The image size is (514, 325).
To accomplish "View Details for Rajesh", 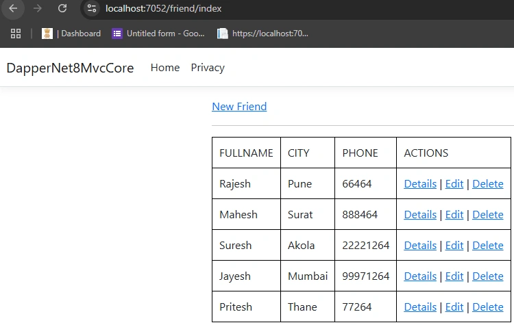I will [x=420, y=184].
